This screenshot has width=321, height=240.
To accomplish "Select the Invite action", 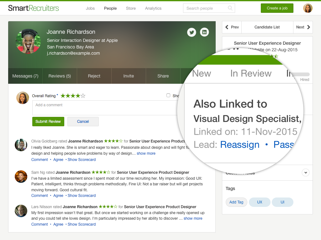I will (129, 76).
